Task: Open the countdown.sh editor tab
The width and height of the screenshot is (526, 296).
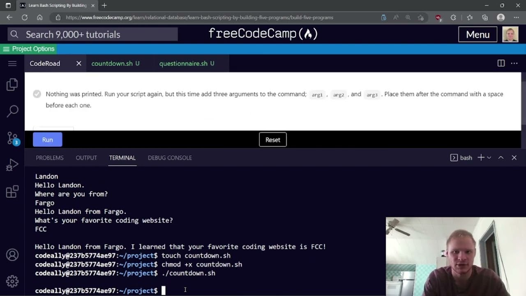Action: point(115,63)
